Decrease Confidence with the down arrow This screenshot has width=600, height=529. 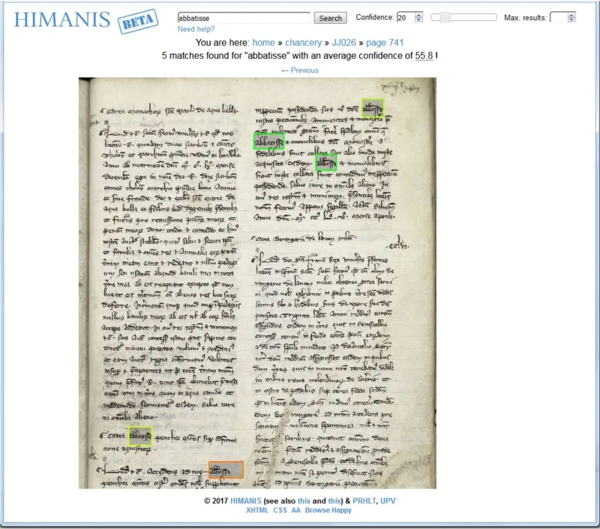coord(419,20)
